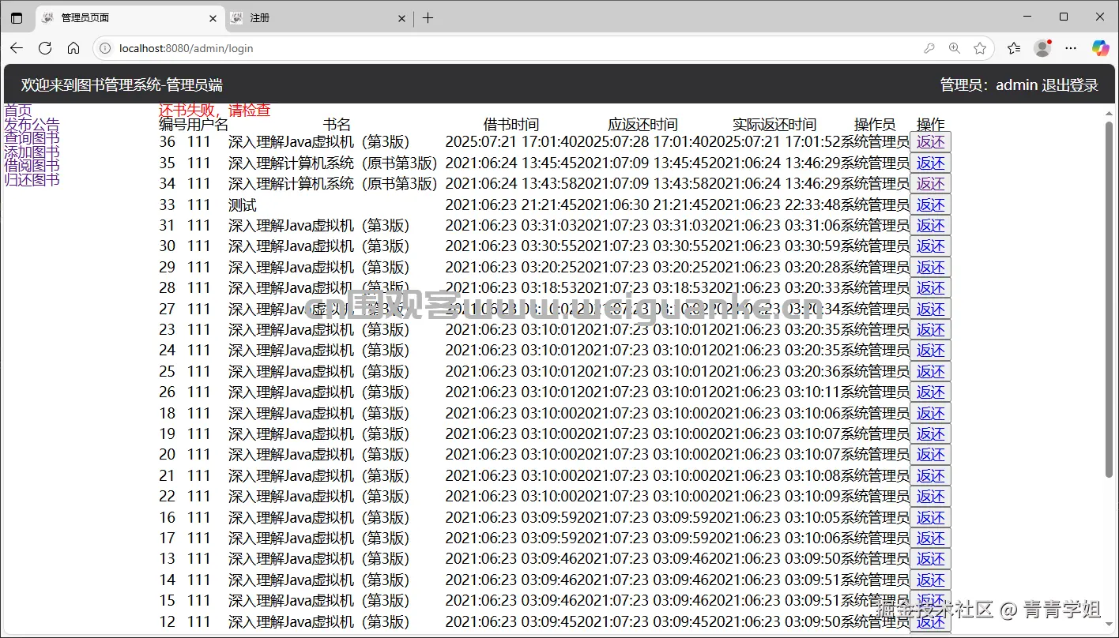Click the book name 测试 cell
The height and width of the screenshot is (638, 1119).
pyautogui.click(x=243, y=205)
